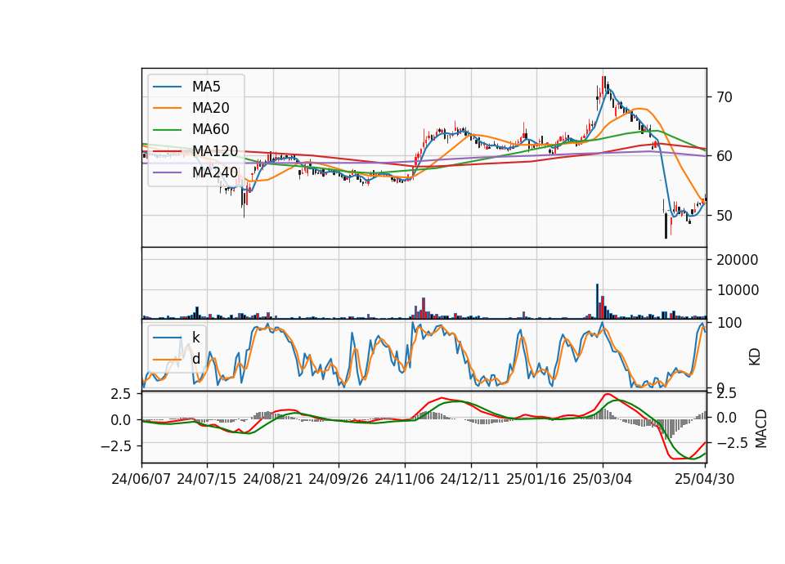The width and height of the screenshot is (785, 564).
Task: Click the left MACD axis value 0.0
Action: [121, 420]
